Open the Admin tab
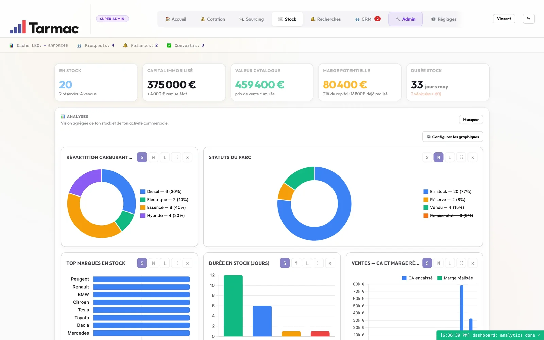 [406, 19]
